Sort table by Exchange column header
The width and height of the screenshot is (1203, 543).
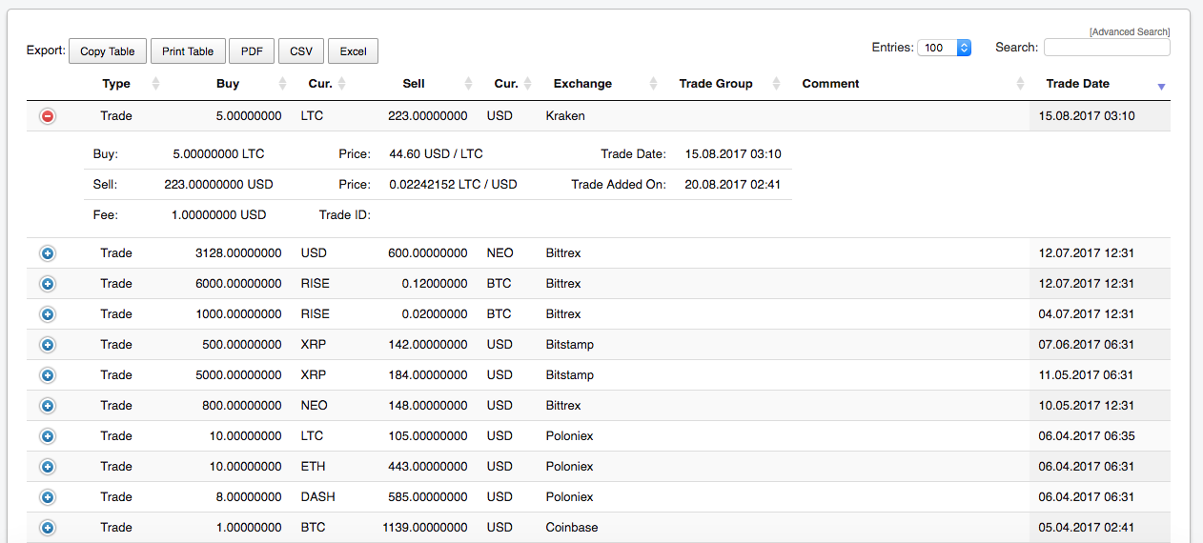tap(582, 84)
